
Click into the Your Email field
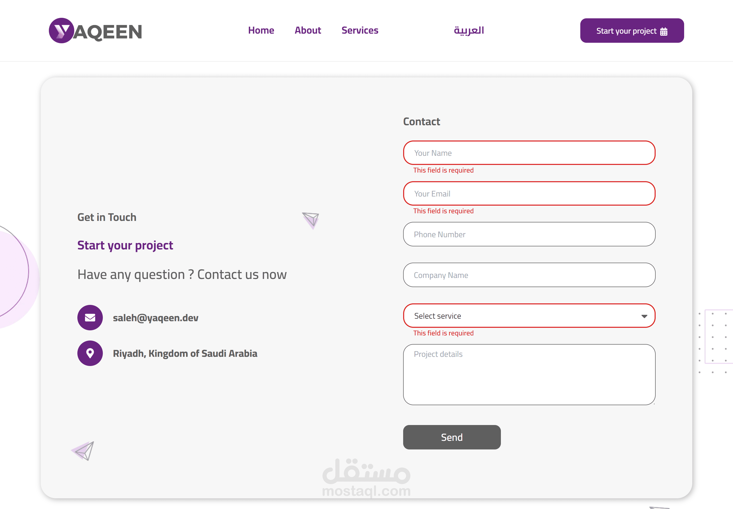529,194
